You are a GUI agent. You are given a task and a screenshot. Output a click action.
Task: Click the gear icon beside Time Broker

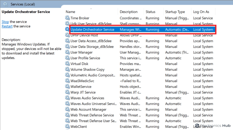(x=67, y=18)
